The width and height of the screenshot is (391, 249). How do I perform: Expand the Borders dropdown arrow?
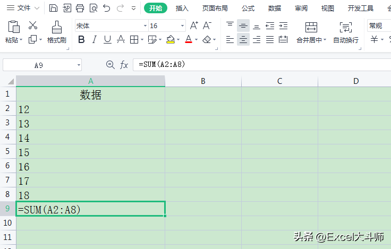(x=142, y=39)
